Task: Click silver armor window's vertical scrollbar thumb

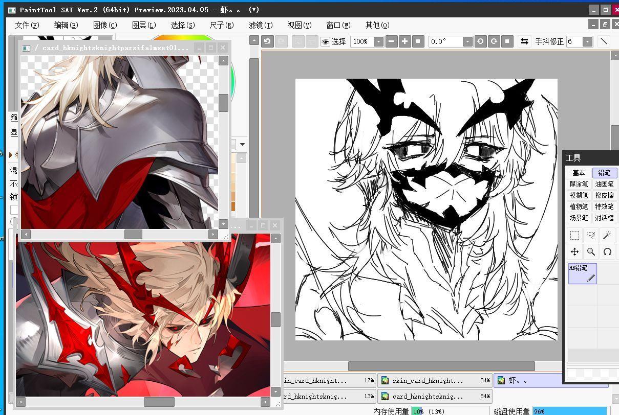Action: coord(223,103)
